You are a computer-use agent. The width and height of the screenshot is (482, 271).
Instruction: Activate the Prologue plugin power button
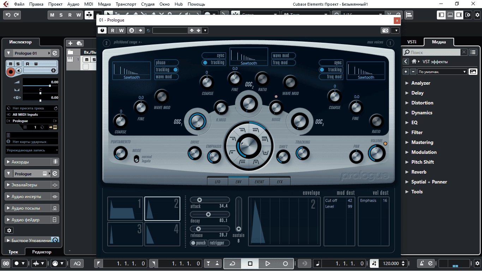click(x=102, y=30)
